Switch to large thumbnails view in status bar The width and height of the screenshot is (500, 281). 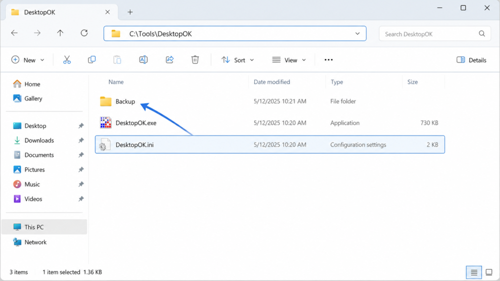coord(489,272)
